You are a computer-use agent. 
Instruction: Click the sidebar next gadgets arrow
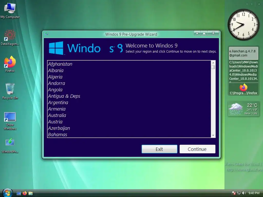(x=252, y=4)
